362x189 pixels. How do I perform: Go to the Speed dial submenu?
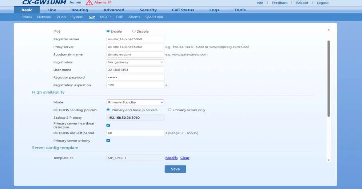point(154,17)
